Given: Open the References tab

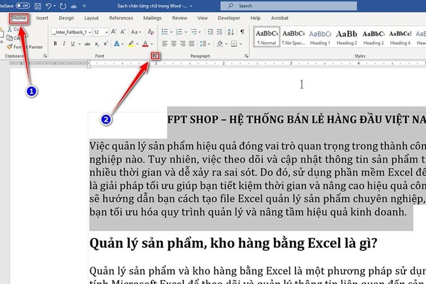Looking at the screenshot, I should 121,18.
